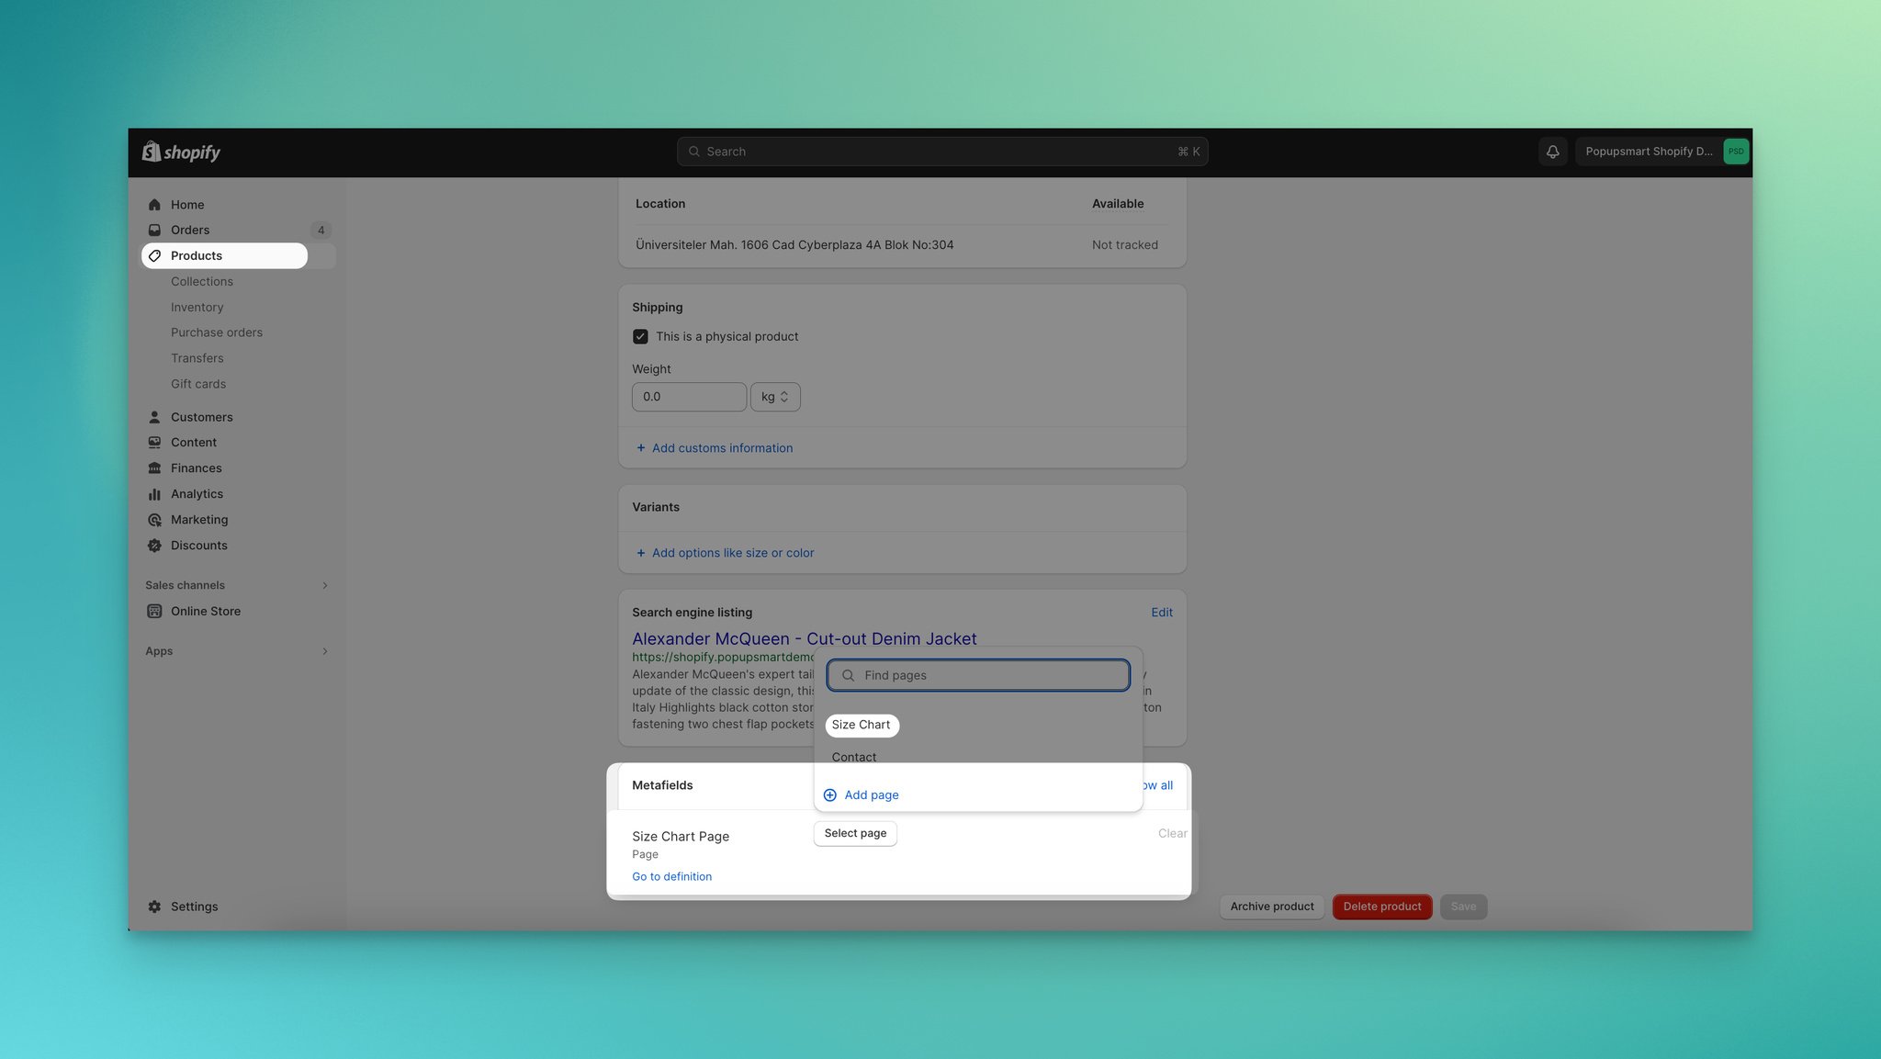Select the Size Chart page option
1881x1059 pixels.
(x=861, y=725)
